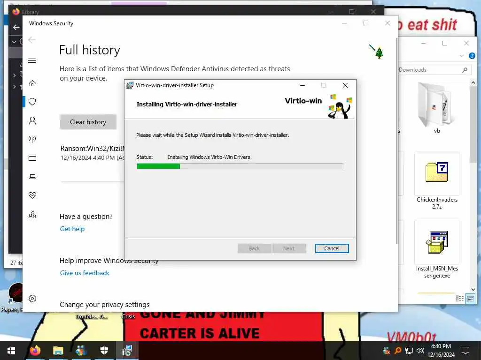
Task: Open Device performance & health heart icon
Action: point(32,195)
